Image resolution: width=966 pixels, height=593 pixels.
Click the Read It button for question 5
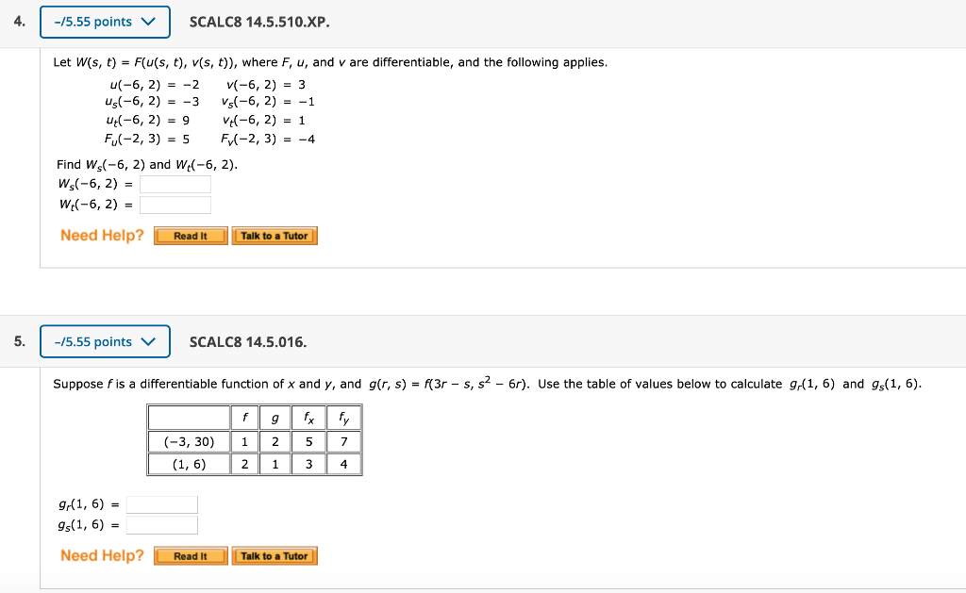click(x=190, y=555)
